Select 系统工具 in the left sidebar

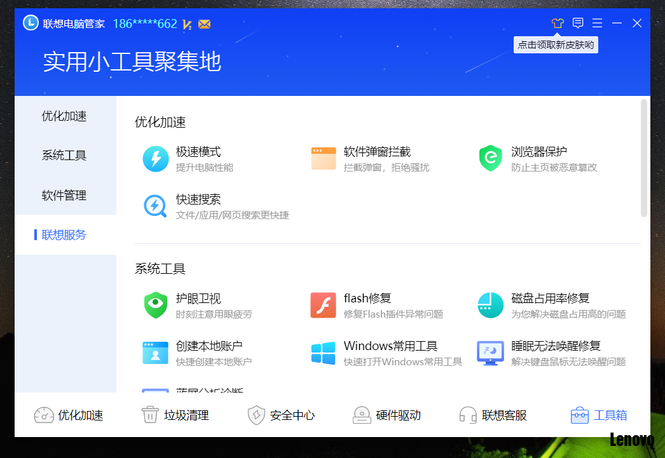64,156
